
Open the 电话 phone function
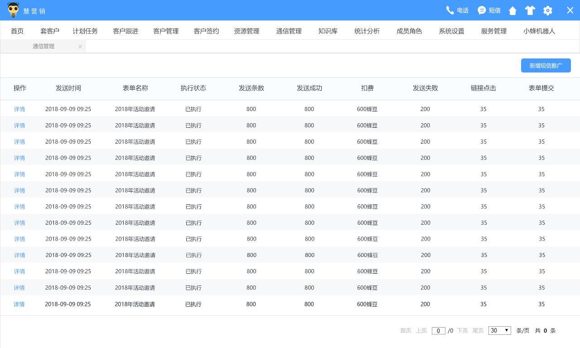coord(457,10)
